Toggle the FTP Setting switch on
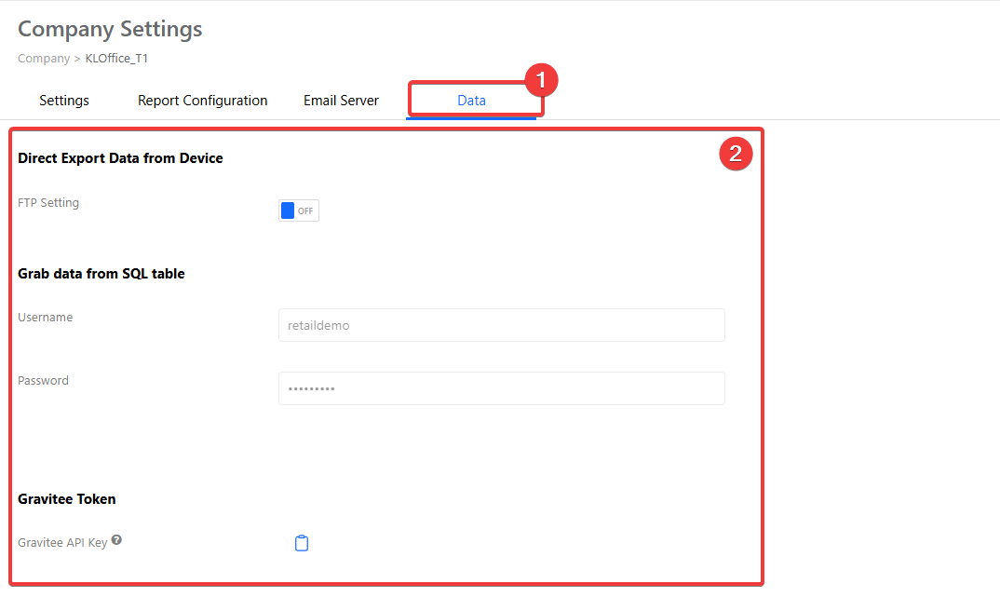Viewport: 1000px width, 611px height. (x=298, y=211)
